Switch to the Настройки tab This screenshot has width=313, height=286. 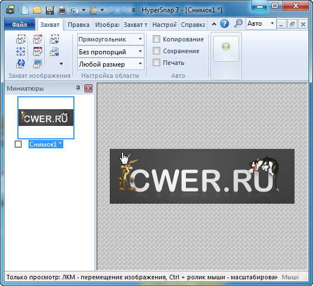[164, 25]
